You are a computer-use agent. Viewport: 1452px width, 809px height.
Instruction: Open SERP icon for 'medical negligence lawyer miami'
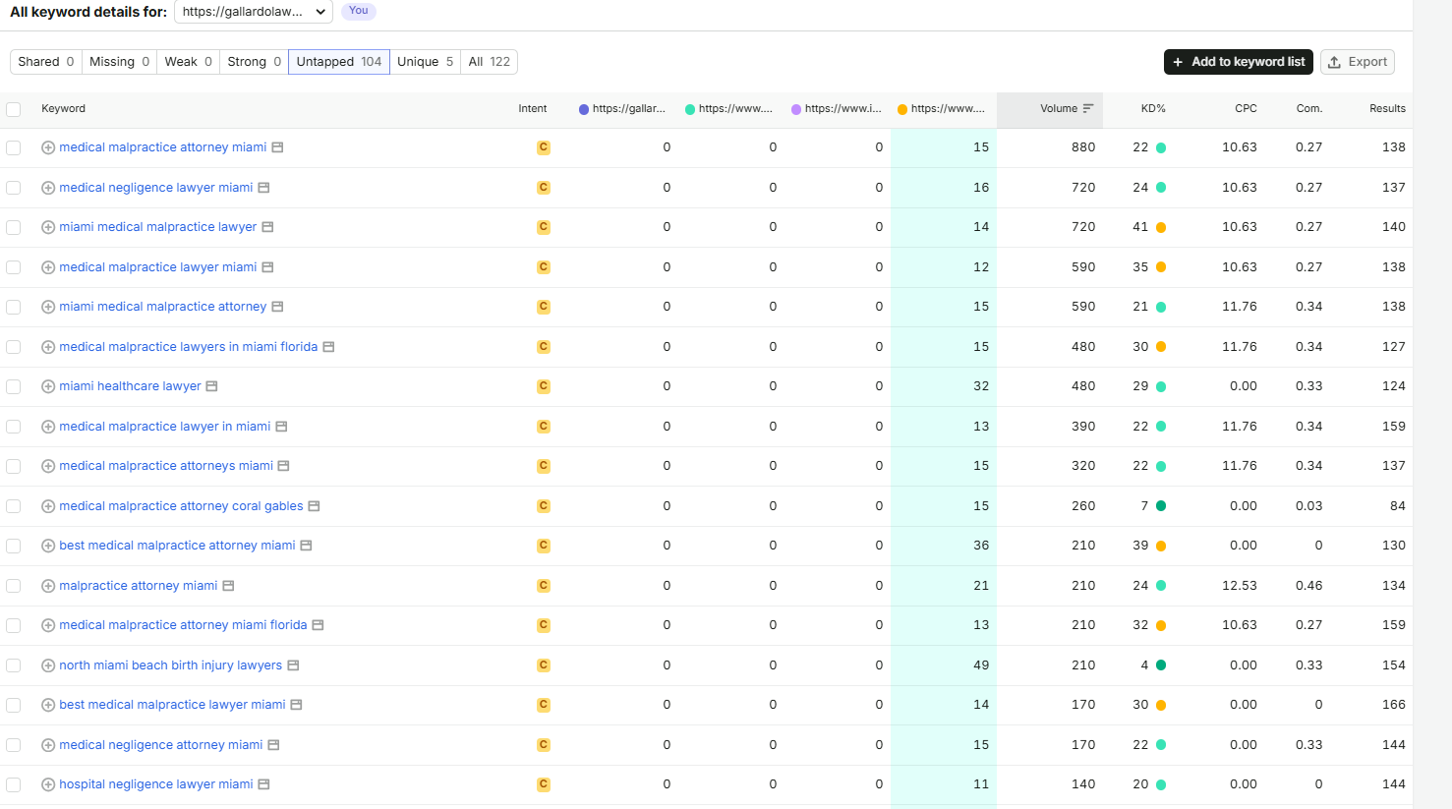coord(263,188)
